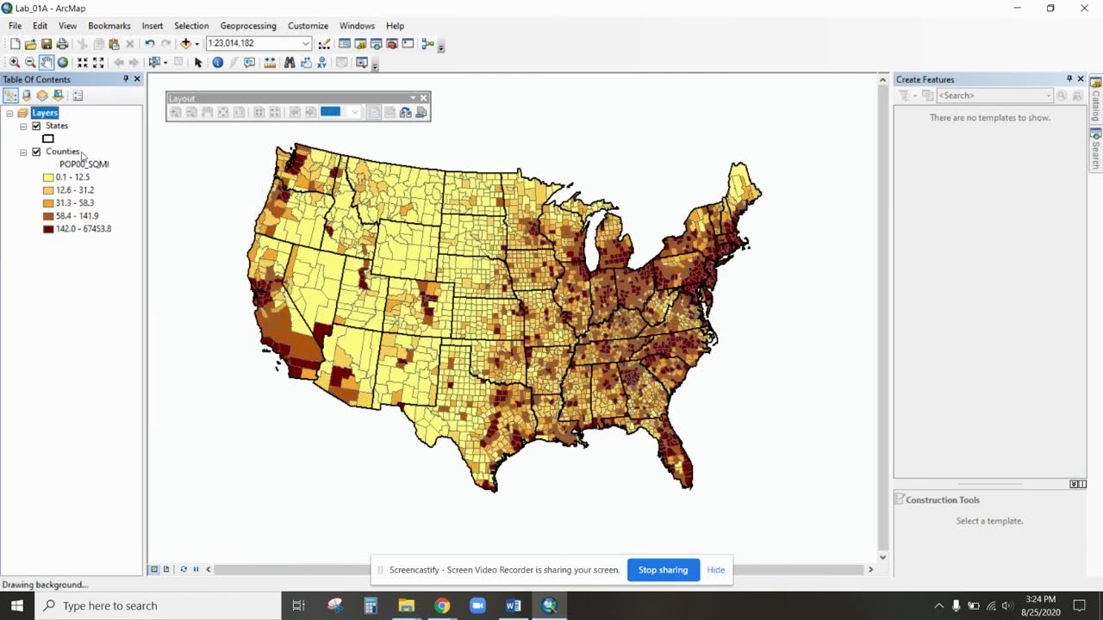Open the Python command window

(408, 44)
